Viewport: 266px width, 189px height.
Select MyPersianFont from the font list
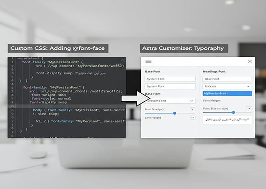point(227,93)
